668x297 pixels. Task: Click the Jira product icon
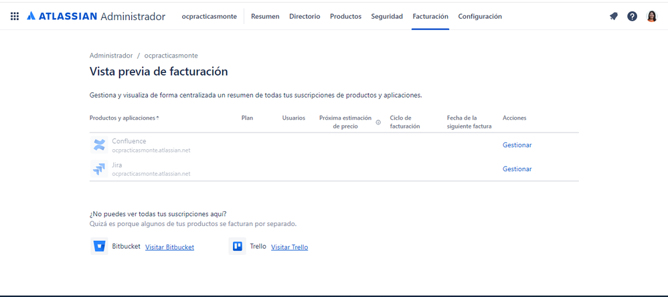coord(99,169)
